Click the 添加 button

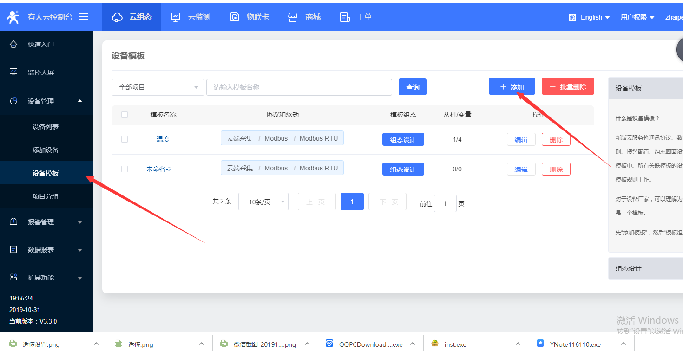pyautogui.click(x=512, y=87)
